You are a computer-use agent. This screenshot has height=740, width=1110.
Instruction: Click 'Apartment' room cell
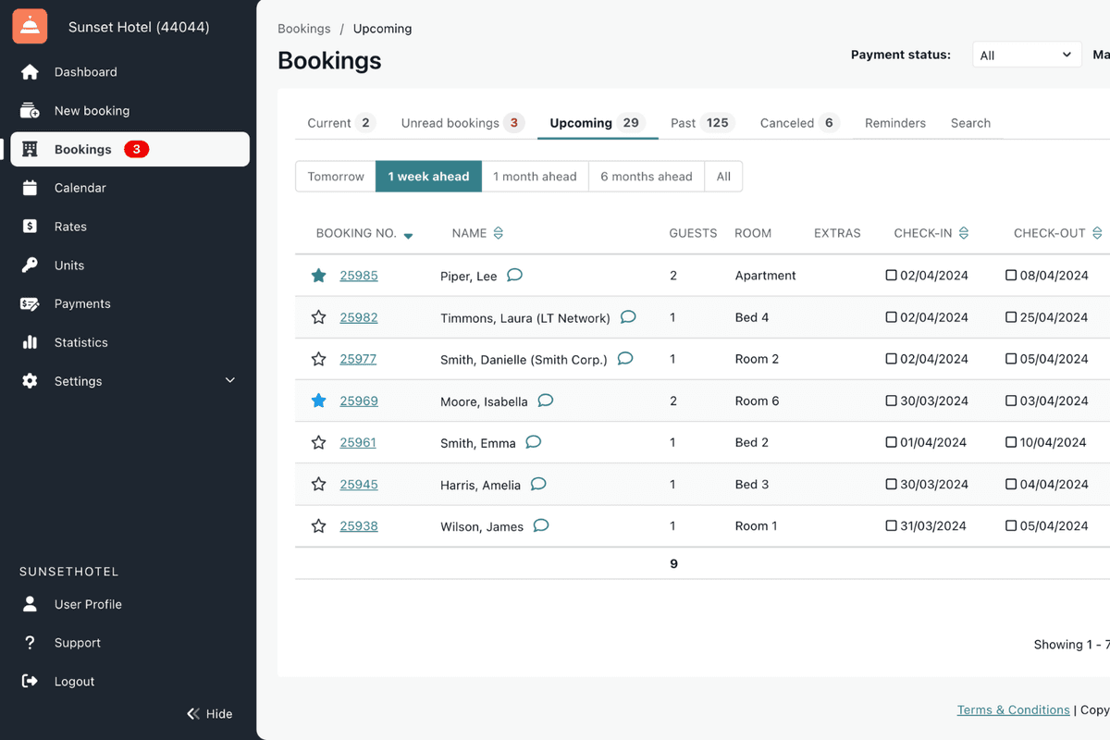pyautogui.click(x=766, y=276)
